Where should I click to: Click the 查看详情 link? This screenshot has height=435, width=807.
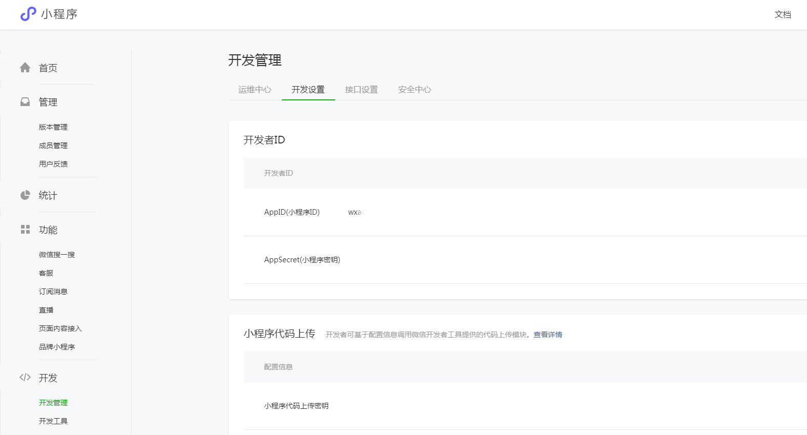pos(548,335)
